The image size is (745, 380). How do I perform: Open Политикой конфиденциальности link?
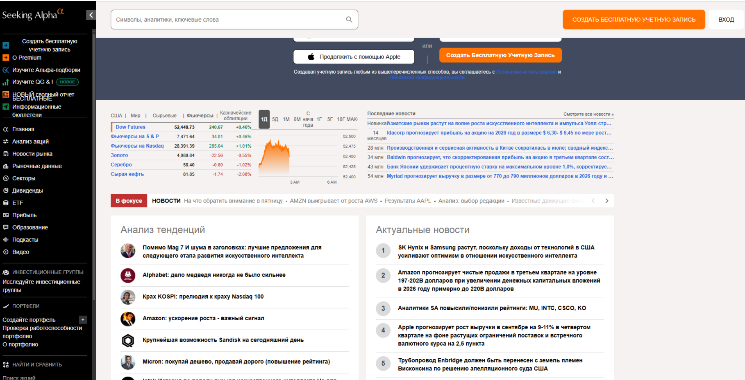click(x=427, y=78)
